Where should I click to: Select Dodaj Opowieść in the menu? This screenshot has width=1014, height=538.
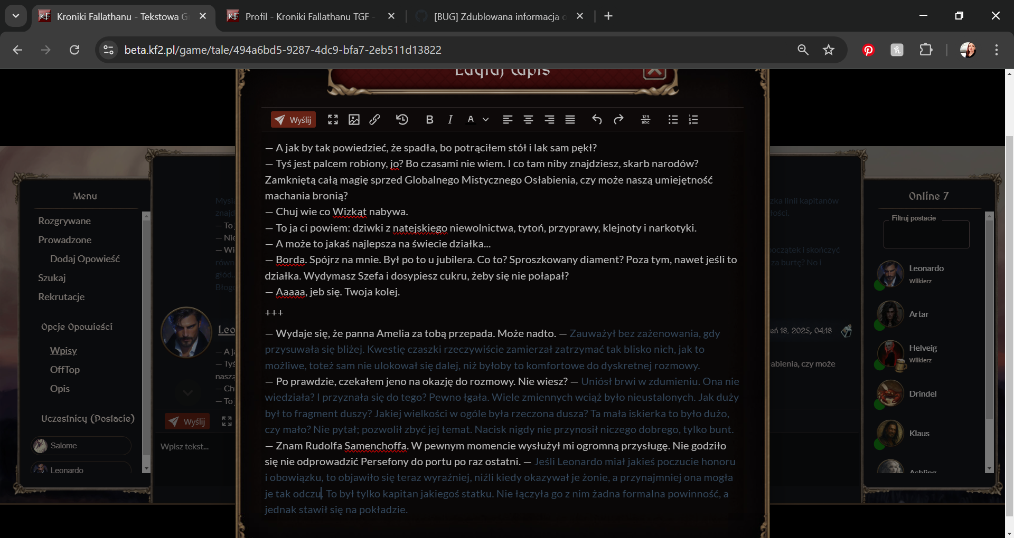point(85,259)
